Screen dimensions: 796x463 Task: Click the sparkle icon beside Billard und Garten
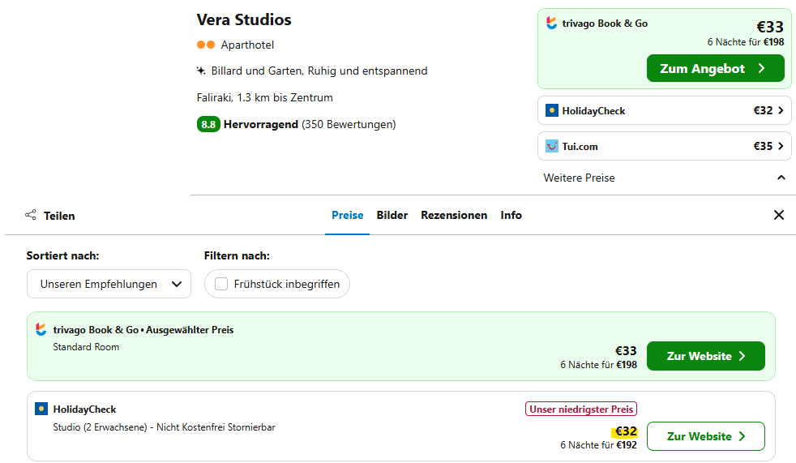[x=201, y=71]
